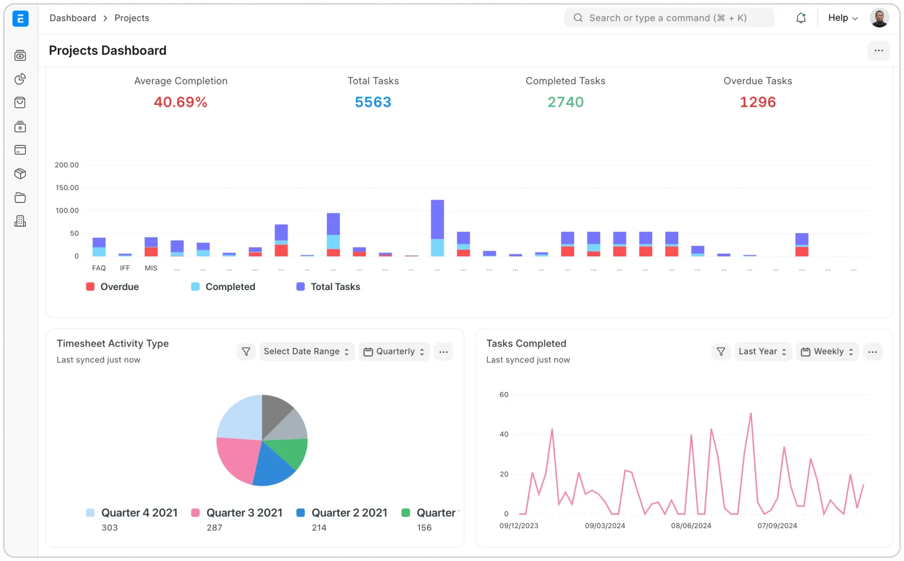Select the money envelope icon in the sidebar
This screenshot has height=561, width=904.
coord(20,126)
